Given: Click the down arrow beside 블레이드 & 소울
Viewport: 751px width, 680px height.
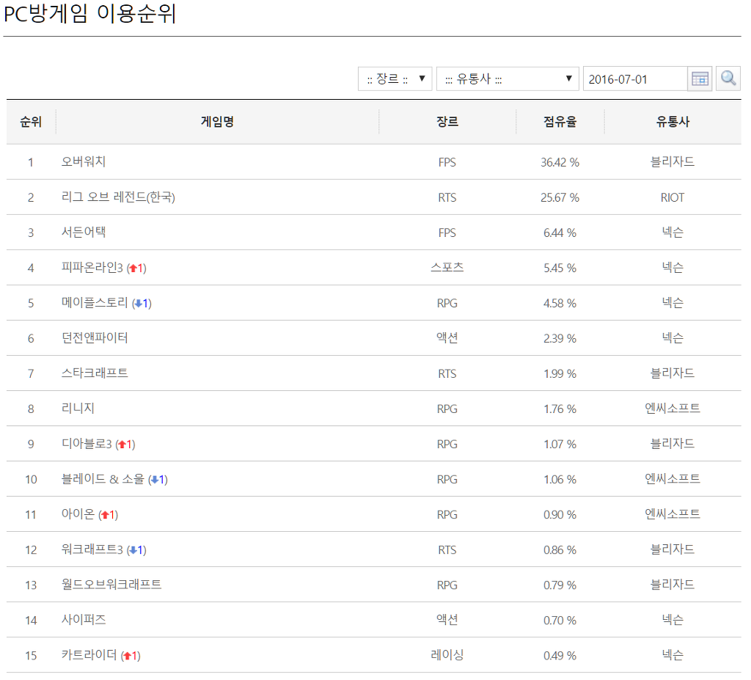Looking at the screenshot, I should click(155, 479).
